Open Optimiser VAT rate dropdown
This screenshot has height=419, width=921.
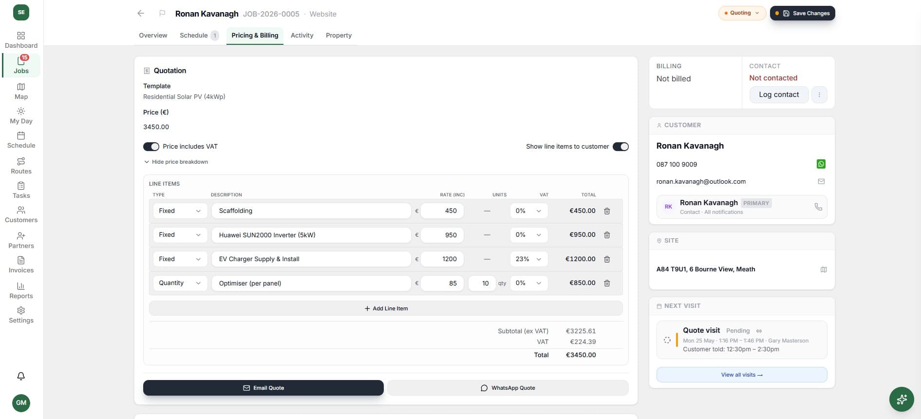tap(529, 283)
